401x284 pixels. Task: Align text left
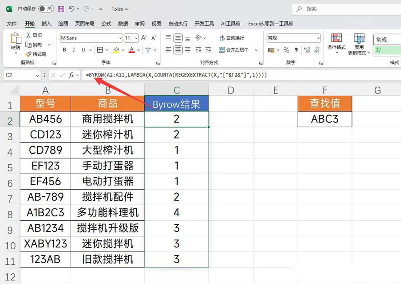(168, 50)
